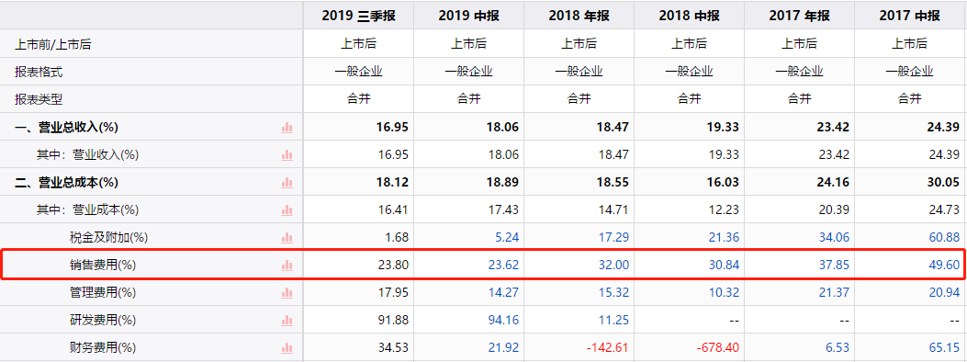Select 一般企业 under 2019 三季报
Viewport: 967px width, 362px height.
pos(358,72)
